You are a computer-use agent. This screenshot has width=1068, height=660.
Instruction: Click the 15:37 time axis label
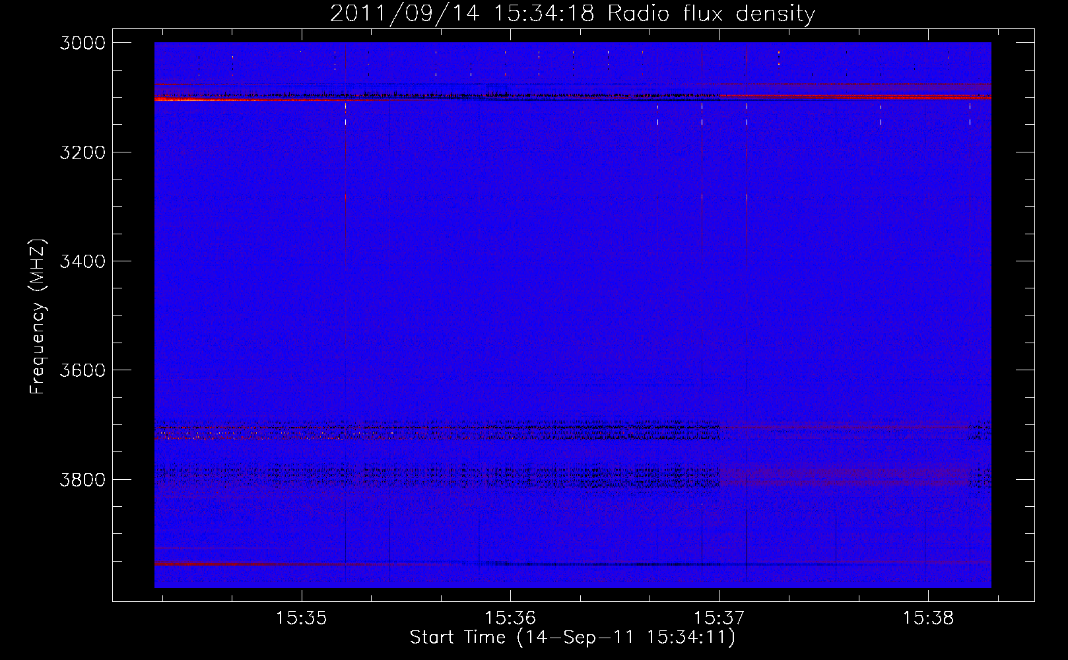point(719,618)
